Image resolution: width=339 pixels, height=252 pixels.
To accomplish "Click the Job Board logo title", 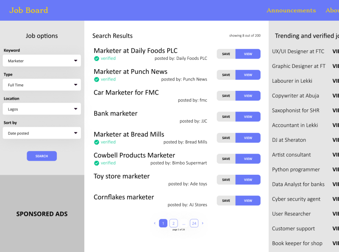I will point(29,10).
